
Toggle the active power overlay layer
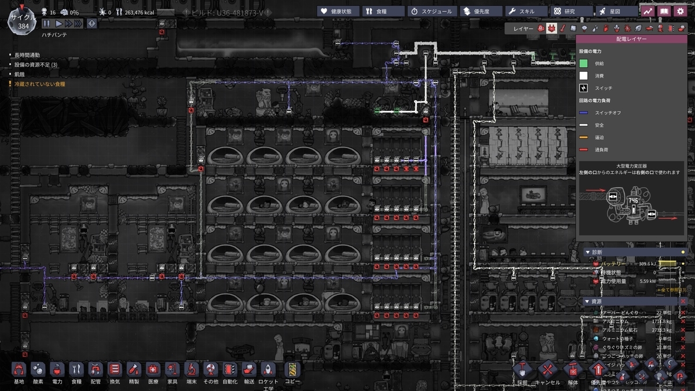552,28
